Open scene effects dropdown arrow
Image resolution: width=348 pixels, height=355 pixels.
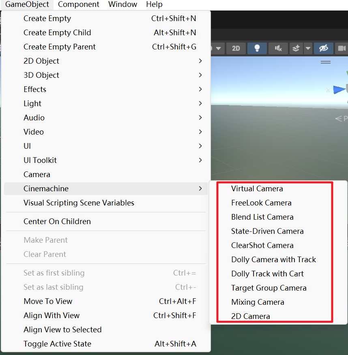[x=308, y=48]
